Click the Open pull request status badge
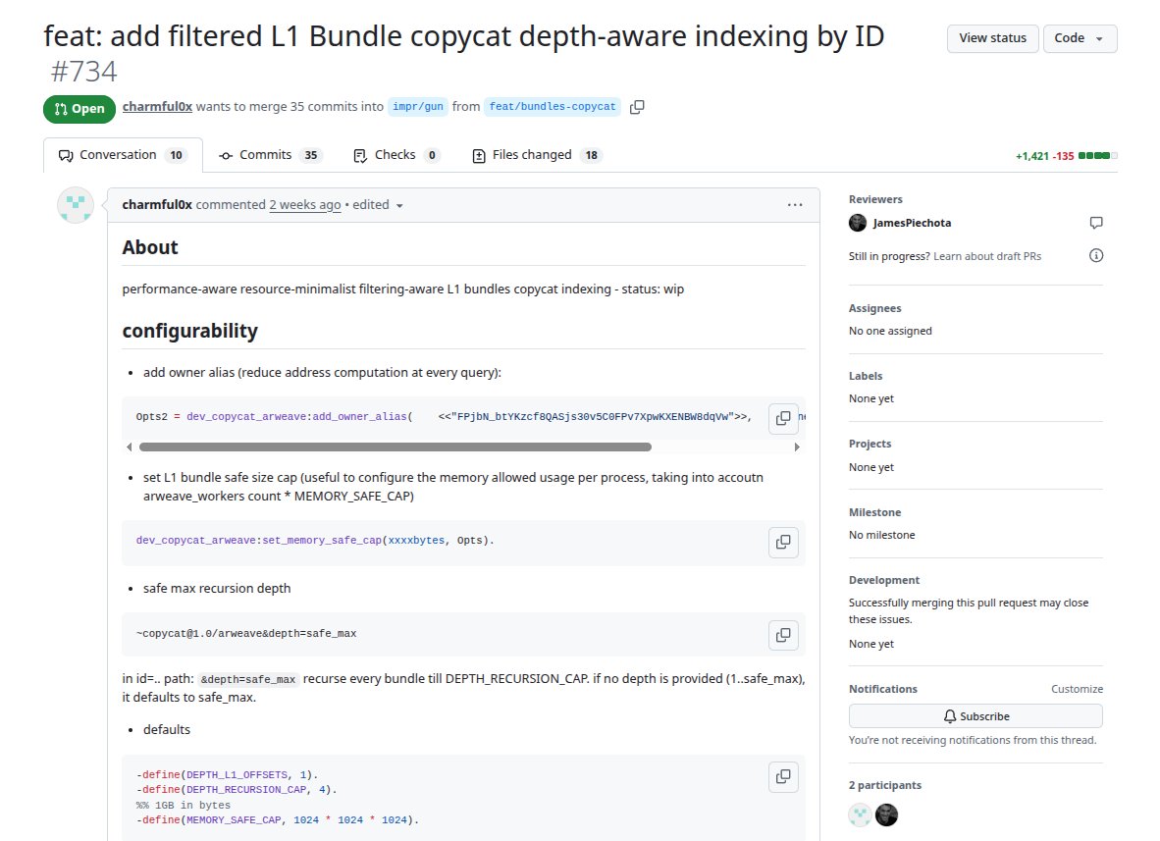 pos(79,109)
